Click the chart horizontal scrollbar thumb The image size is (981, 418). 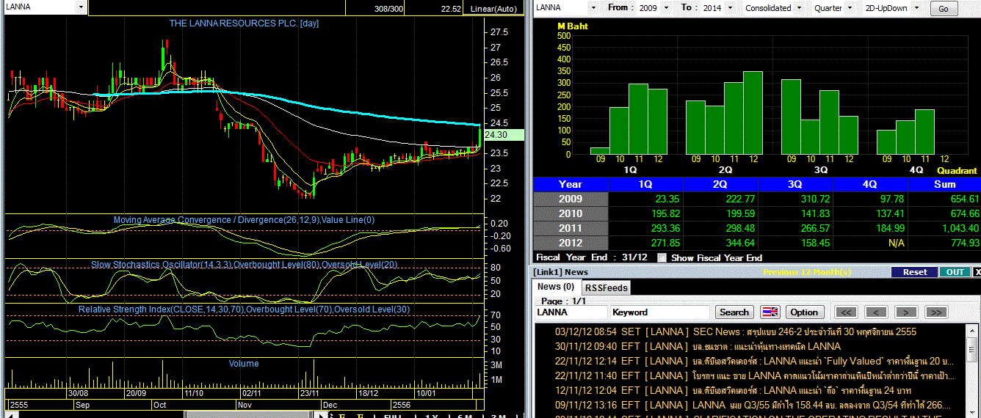tap(247, 414)
